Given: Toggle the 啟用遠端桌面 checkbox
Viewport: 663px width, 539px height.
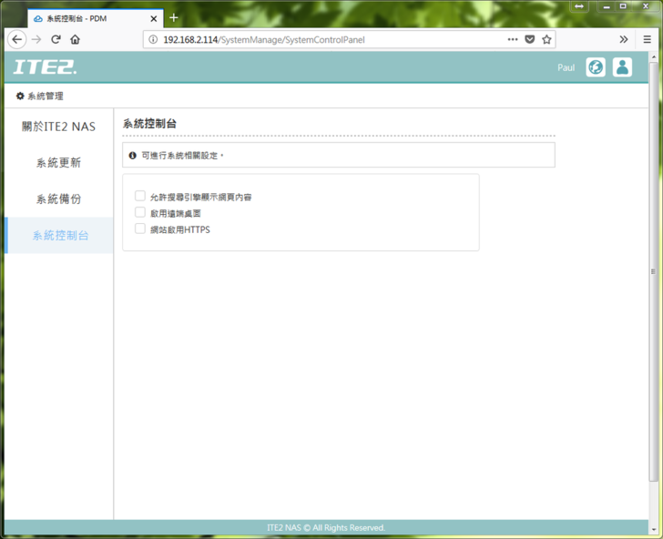Looking at the screenshot, I should 140,212.
